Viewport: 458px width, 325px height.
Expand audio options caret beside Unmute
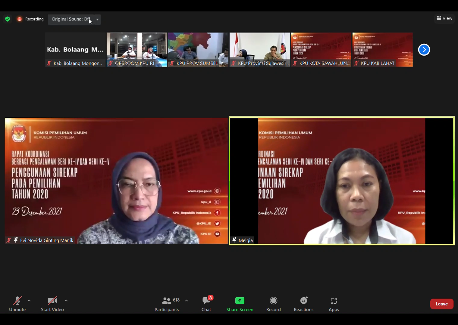click(29, 301)
